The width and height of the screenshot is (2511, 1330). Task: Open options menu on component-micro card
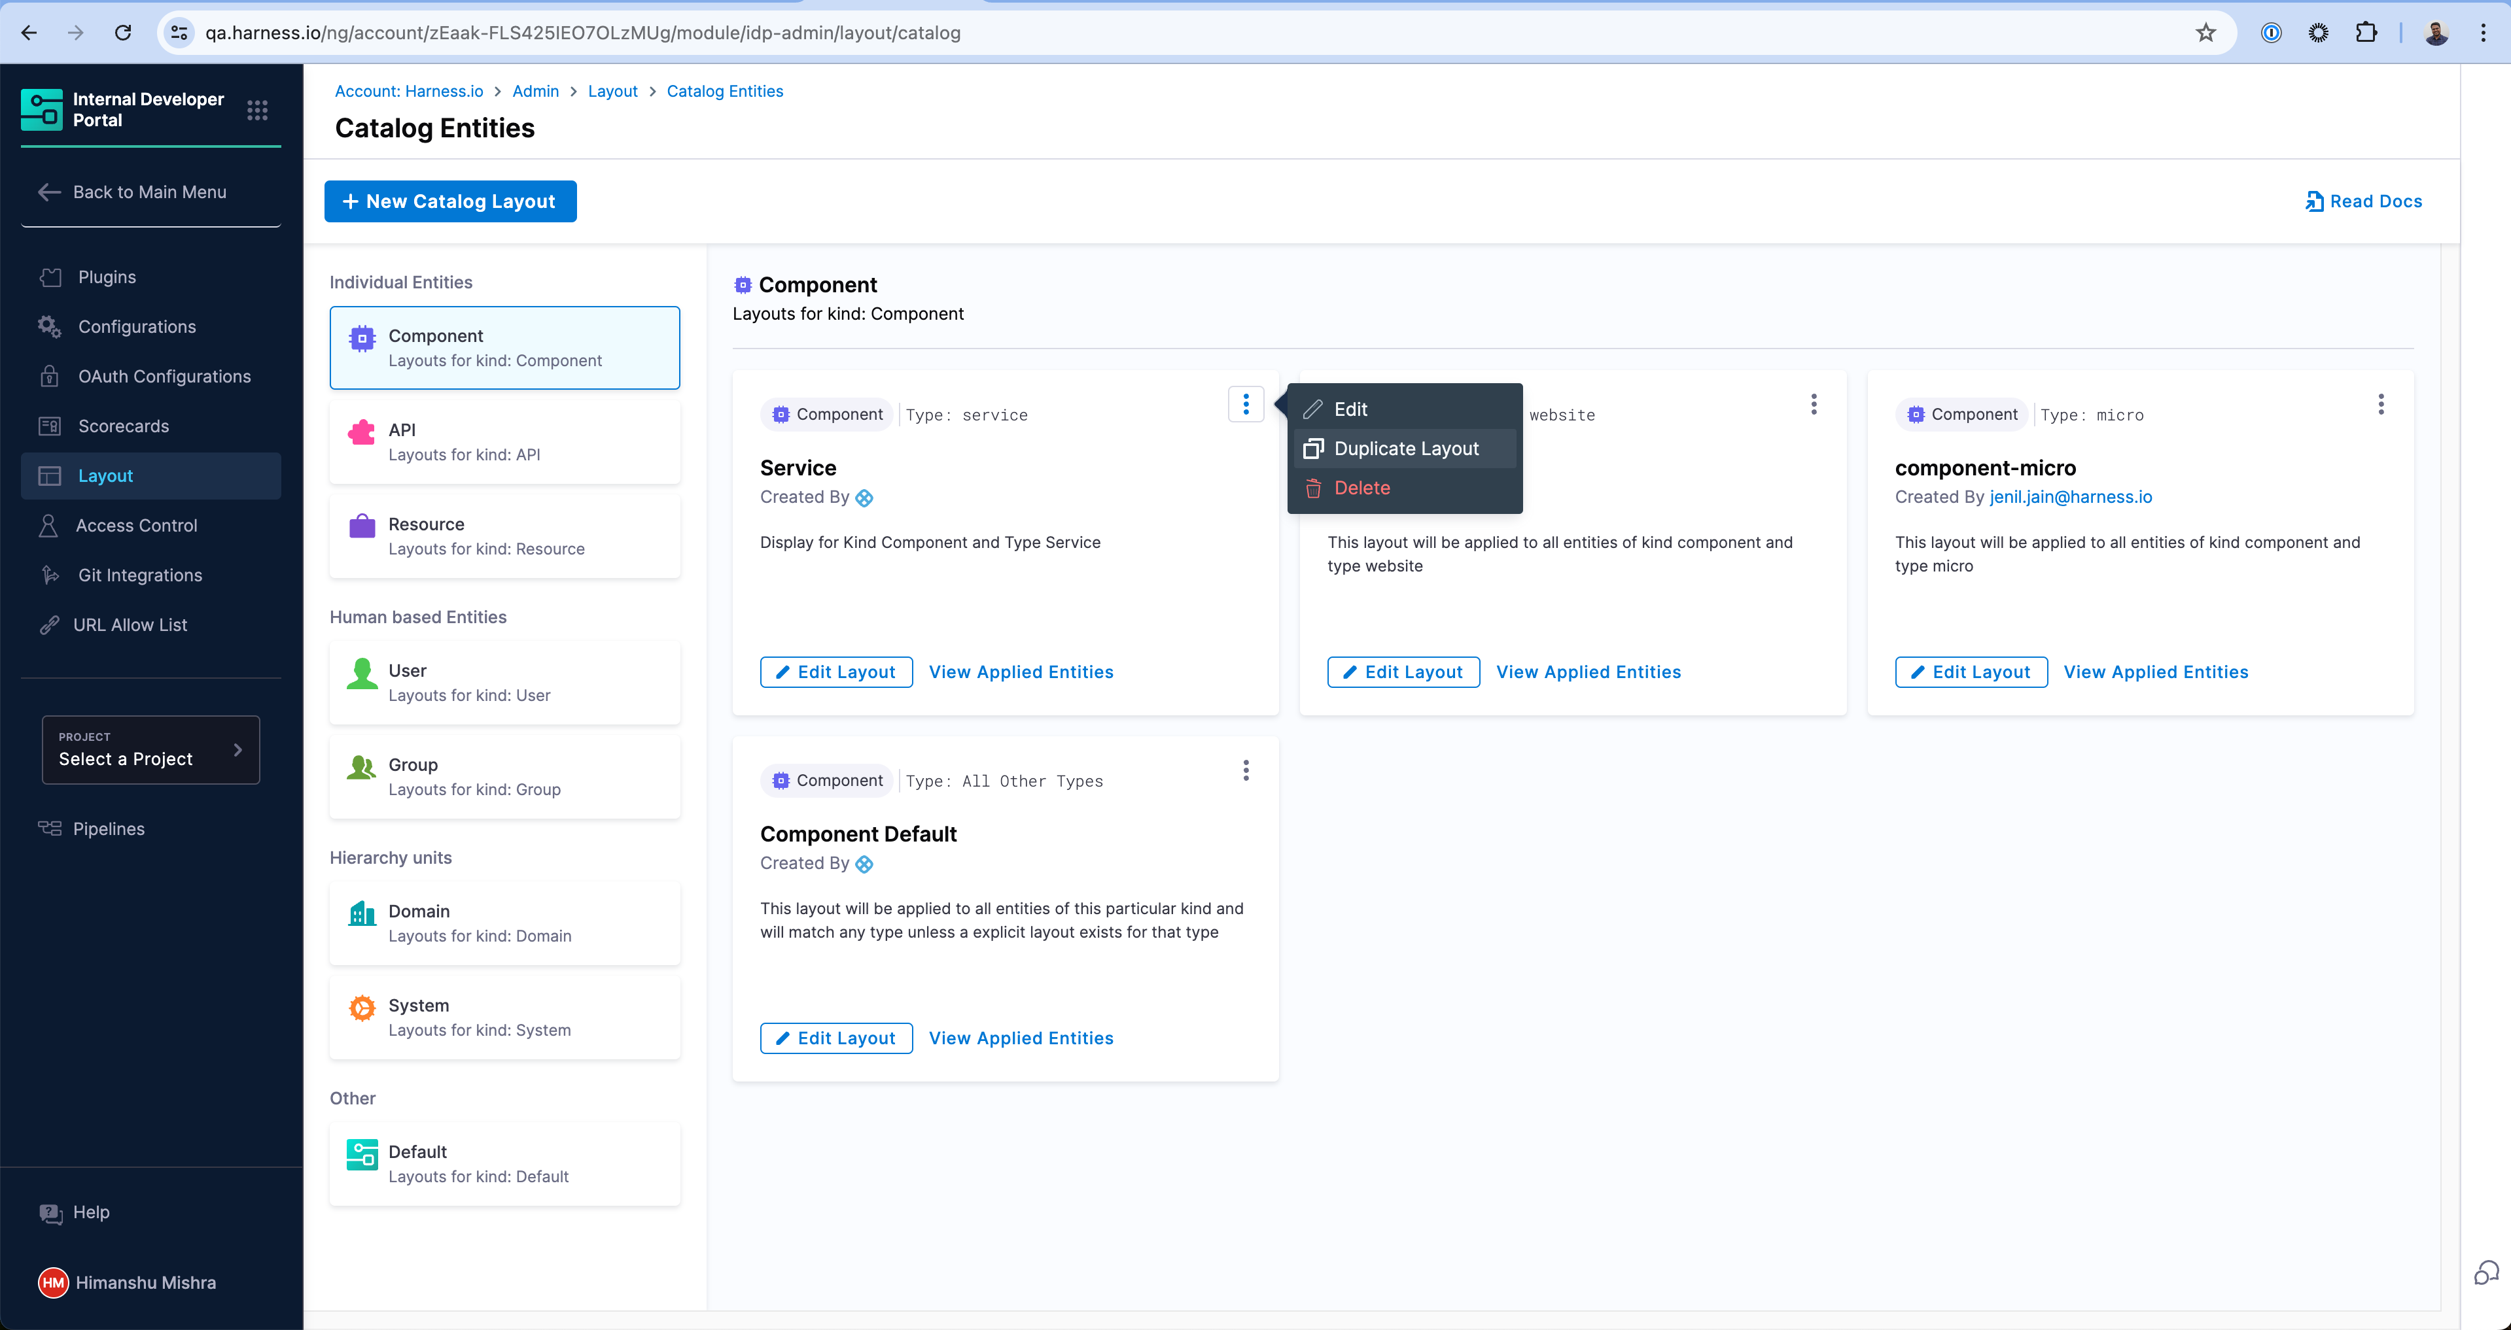click(x=2380, y=404)
